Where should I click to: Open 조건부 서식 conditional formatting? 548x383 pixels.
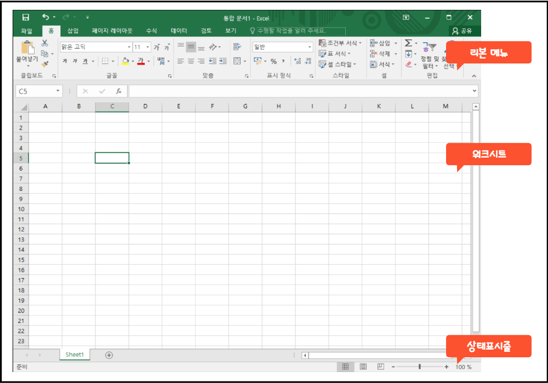[340, 43]
